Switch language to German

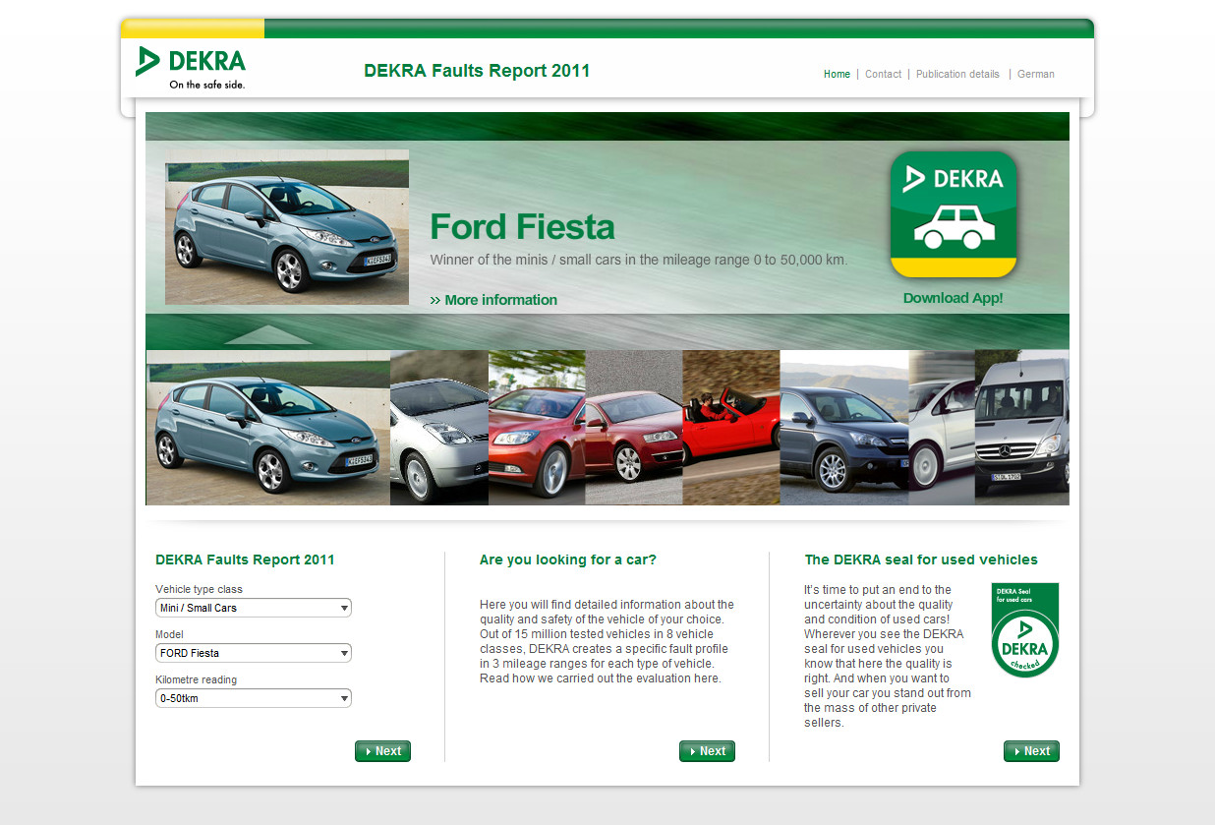1036,74
